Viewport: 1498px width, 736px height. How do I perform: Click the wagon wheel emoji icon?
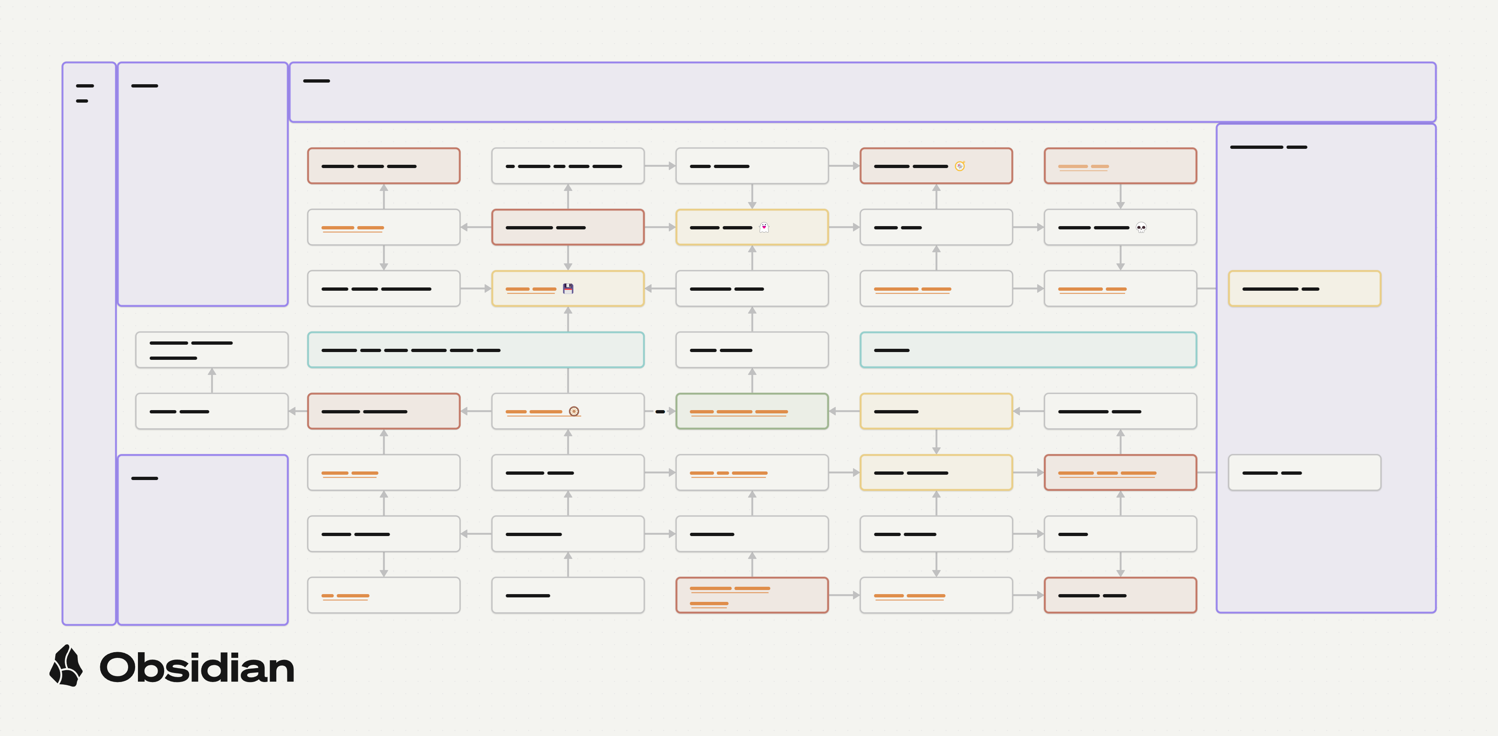click(x=574, y=411)
